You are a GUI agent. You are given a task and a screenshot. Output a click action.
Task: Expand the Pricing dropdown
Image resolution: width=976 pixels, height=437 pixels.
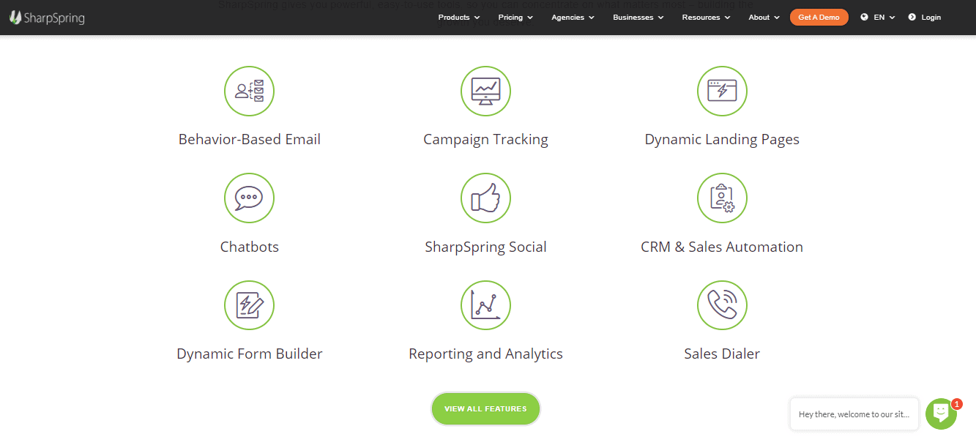[515, 18]
